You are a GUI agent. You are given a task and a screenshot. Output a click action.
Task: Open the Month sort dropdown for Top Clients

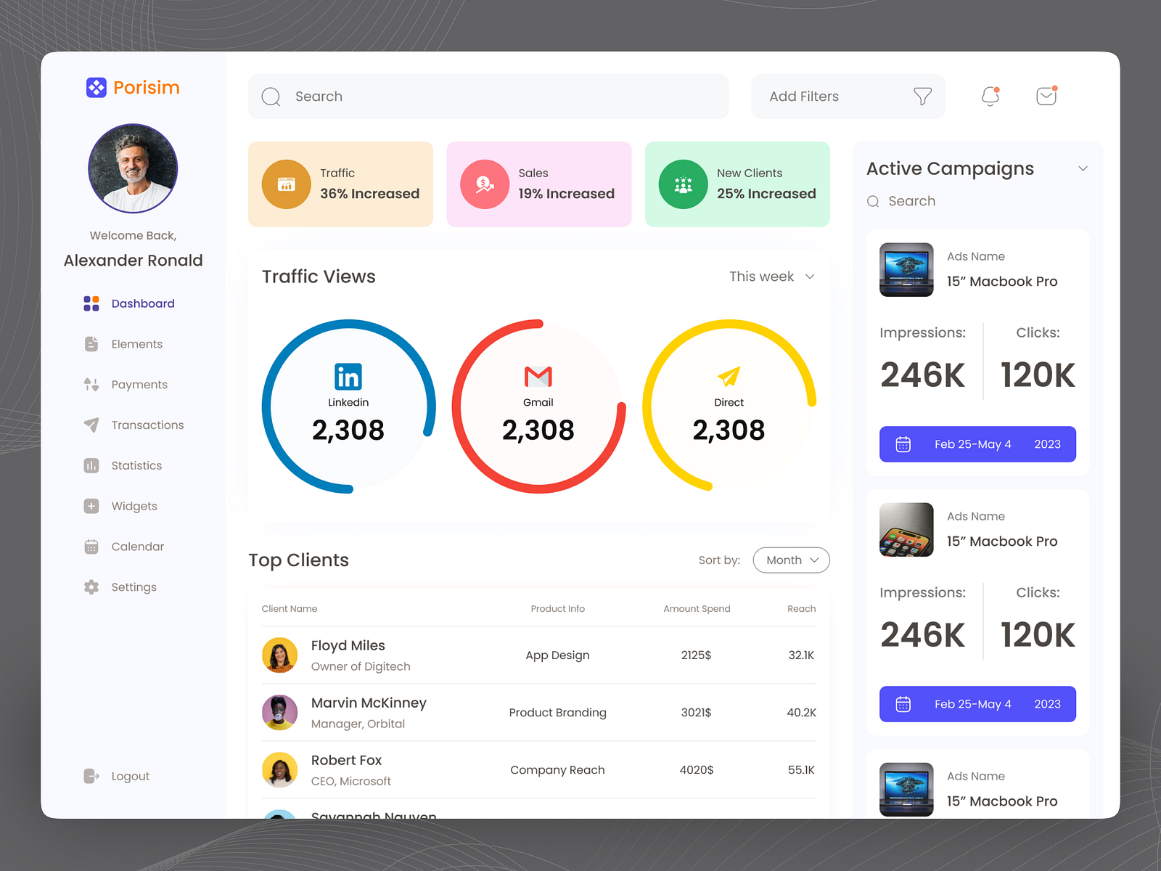[790, 560]
